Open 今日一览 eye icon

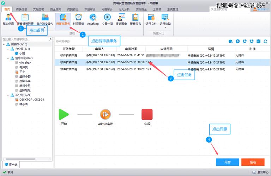pos(107,19)
